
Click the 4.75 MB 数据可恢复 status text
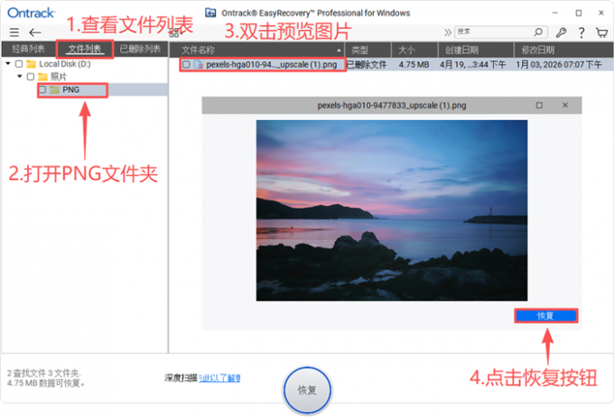[46, 383]
